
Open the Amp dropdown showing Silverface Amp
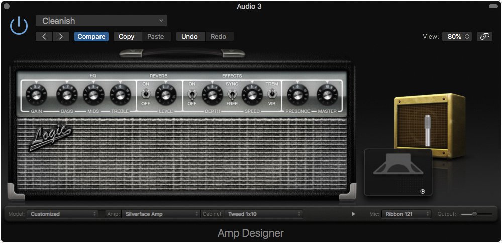(x=161, y=214)
